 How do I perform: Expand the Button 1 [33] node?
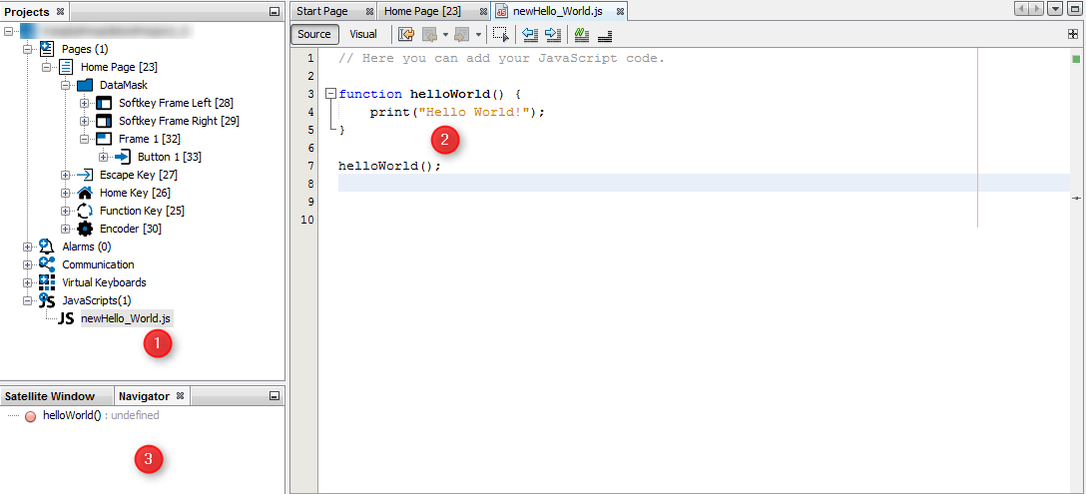(x=103, y=157)
